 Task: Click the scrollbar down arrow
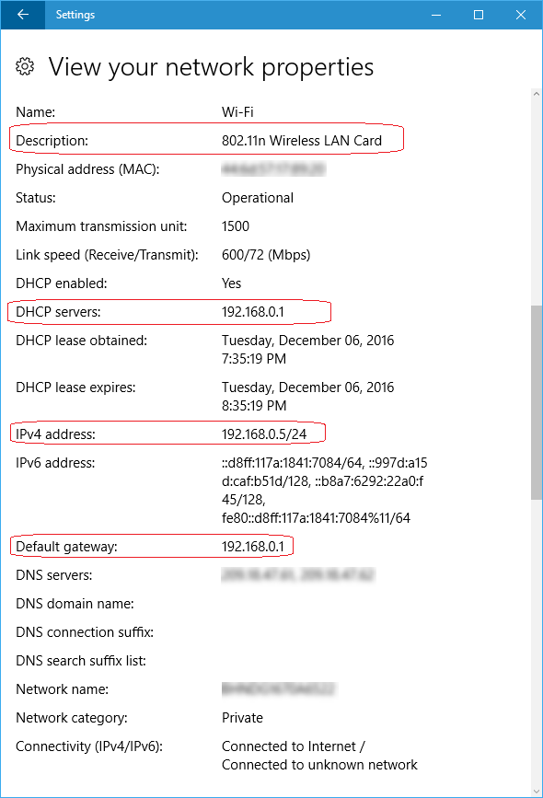pos(537,792)
